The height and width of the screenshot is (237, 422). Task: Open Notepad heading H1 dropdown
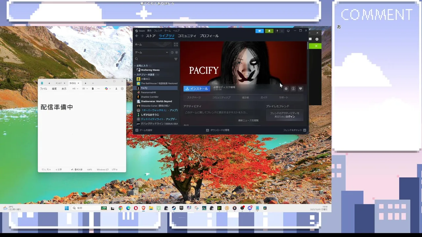coord(75,89)
